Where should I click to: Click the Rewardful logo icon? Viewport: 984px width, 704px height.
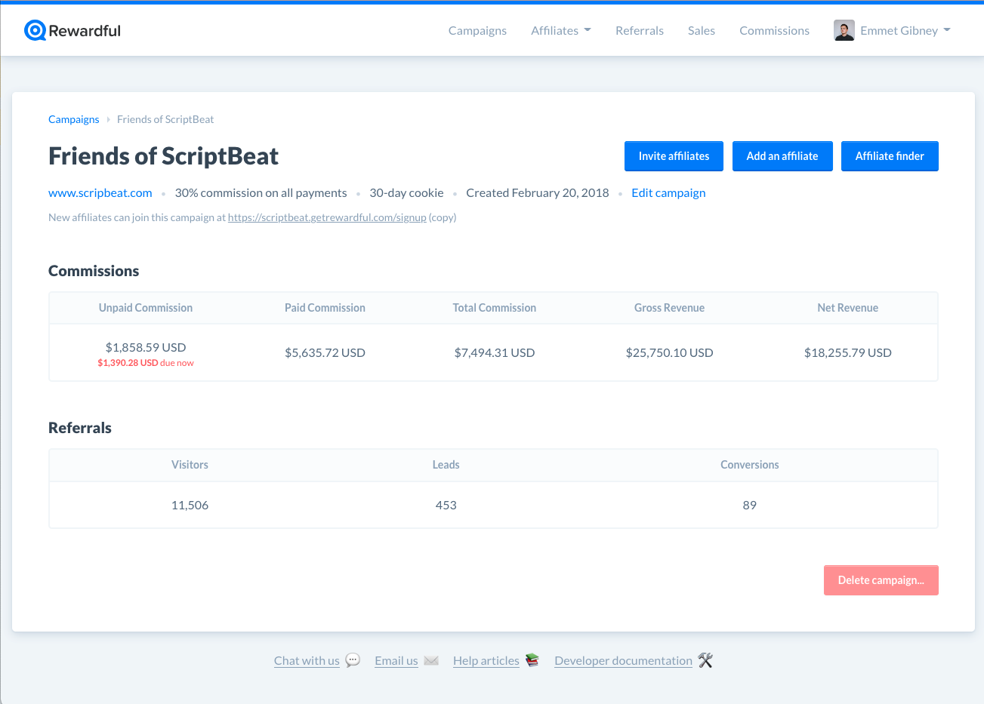[x=35, y=31]
